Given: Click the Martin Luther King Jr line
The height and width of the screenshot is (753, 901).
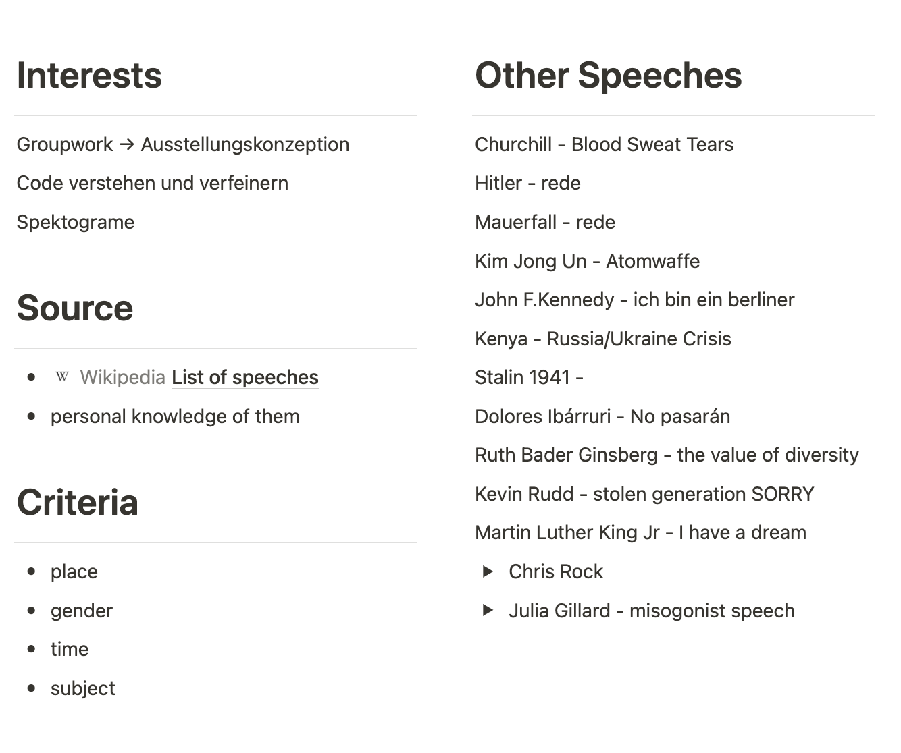Looking at the screenshot, I should pyautogui.click(x=640, y=532).
